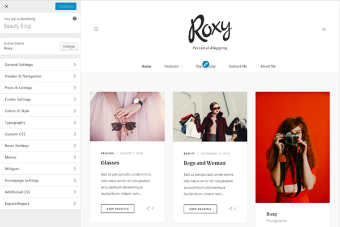Click the Published button
Image resolution: width=340 pixels, height=227 pixels.
click(x=66, y=6)
